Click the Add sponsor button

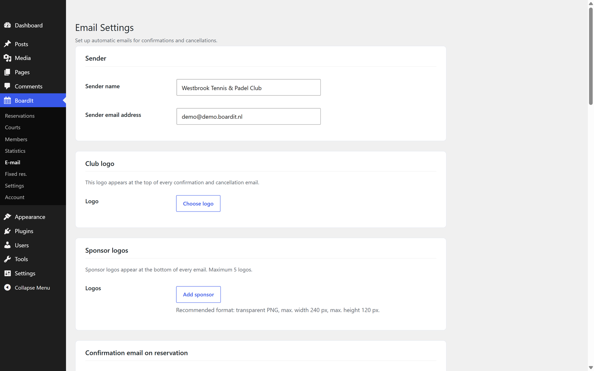(x=198, y=294)
